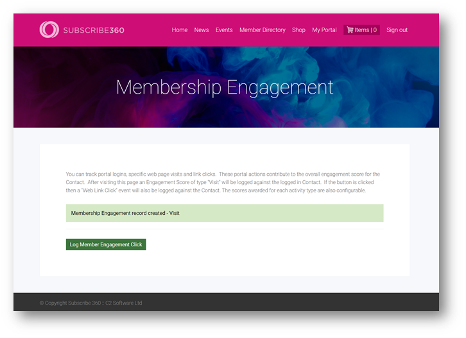Click the cart item count zero

point(375,30)
